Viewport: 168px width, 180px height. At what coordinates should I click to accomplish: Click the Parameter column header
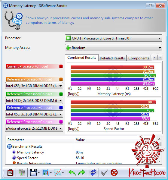tap(40, 140)
